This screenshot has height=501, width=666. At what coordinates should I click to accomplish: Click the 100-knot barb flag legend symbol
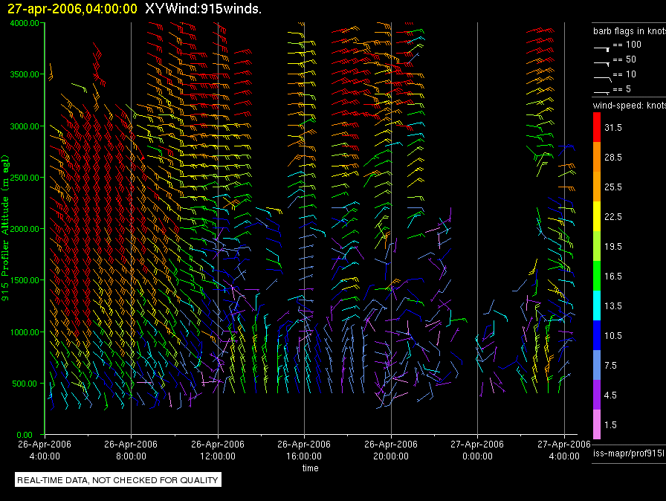[x=602, y=46]
